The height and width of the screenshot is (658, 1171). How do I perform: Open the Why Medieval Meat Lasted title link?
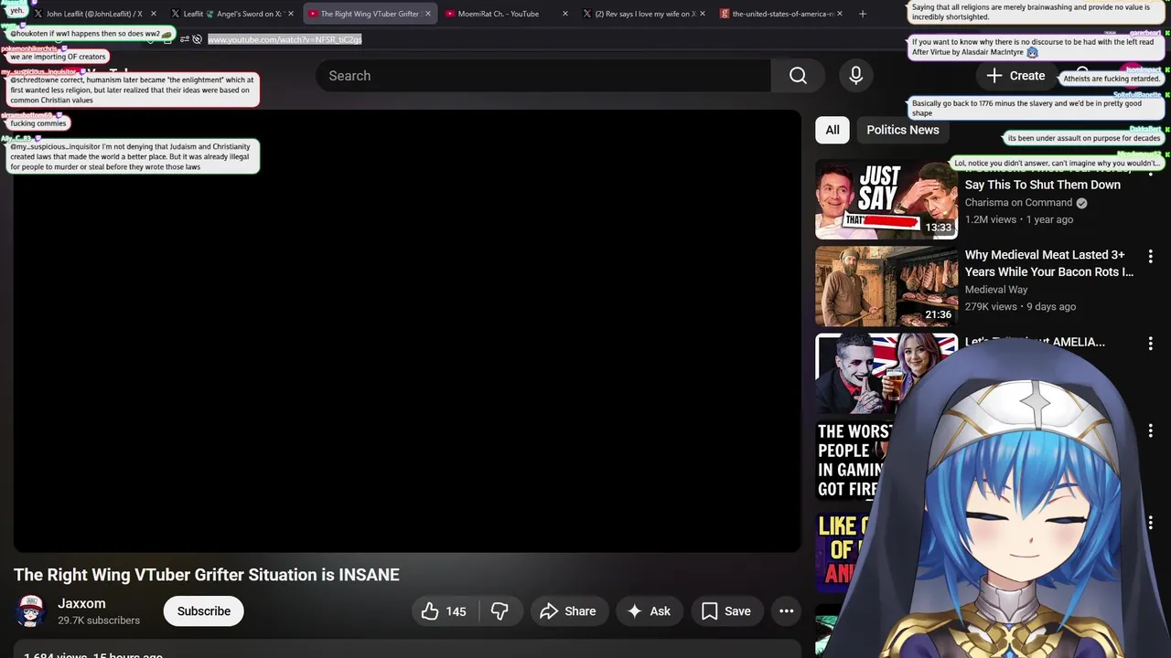(1049, 263)
